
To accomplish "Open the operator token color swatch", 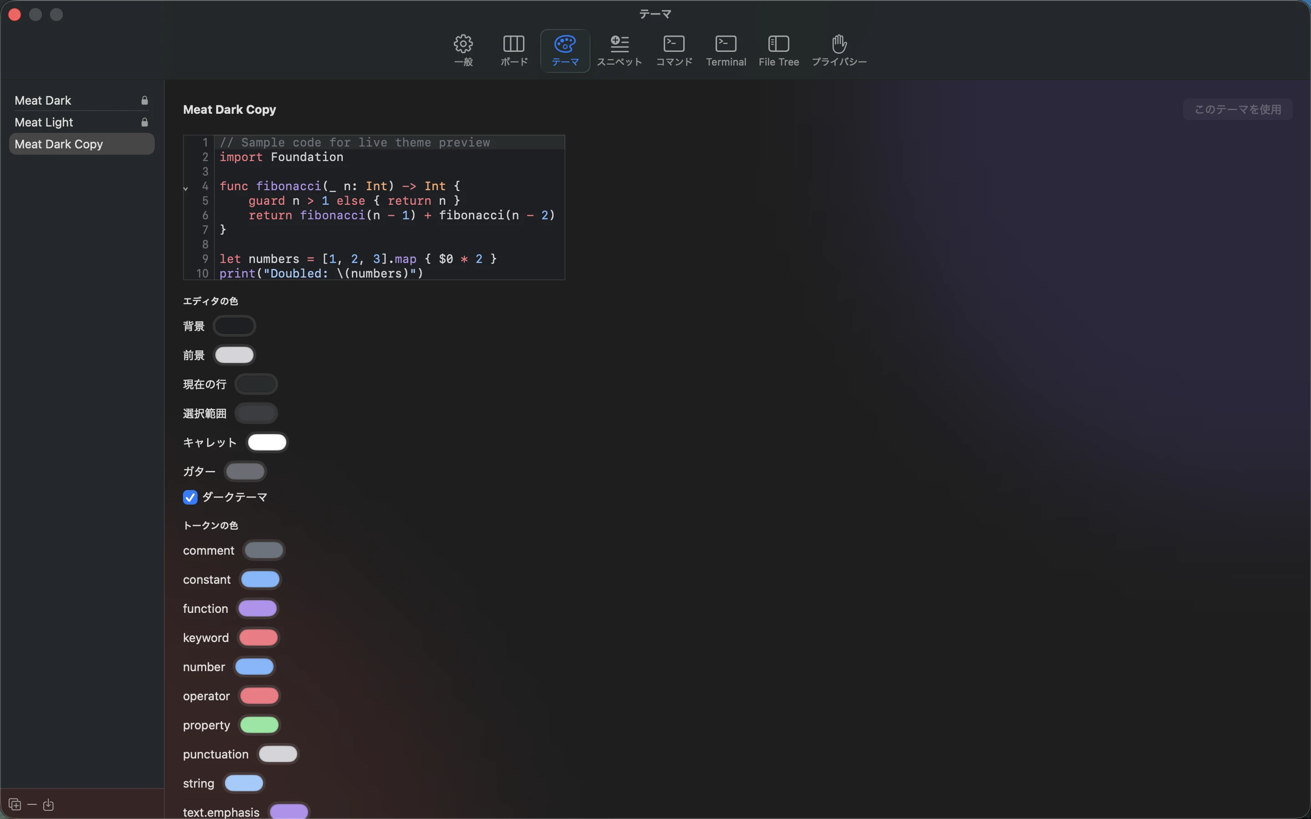I will [x=259, y=696].
